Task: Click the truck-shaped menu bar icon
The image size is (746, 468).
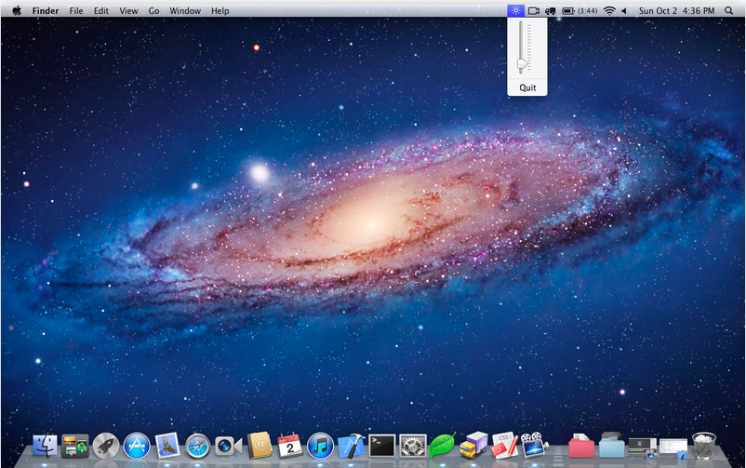Action: click(x=551, y=11)
